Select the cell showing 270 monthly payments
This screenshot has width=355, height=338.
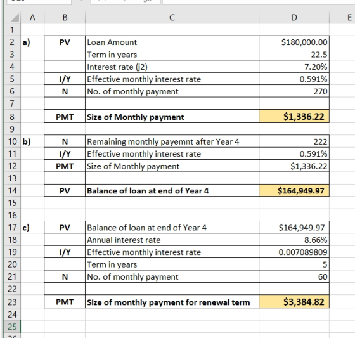coord(294,91)
